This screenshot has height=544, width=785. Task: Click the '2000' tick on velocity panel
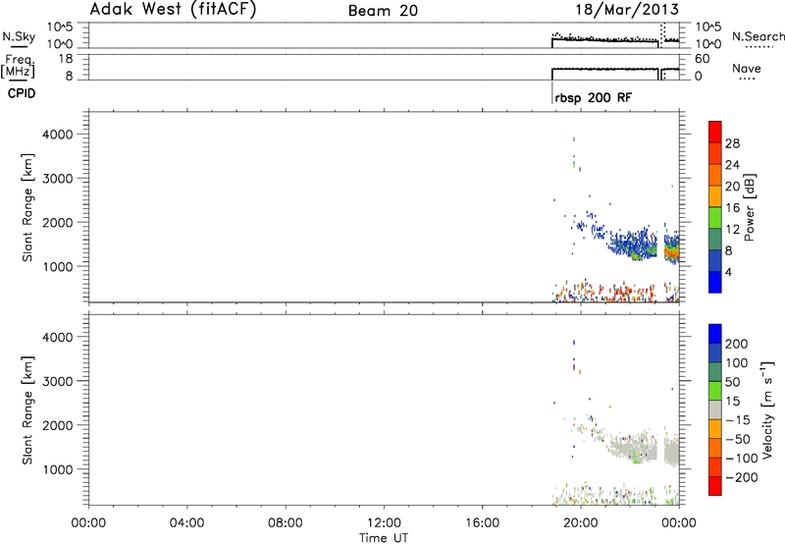[x=58, y=425]
